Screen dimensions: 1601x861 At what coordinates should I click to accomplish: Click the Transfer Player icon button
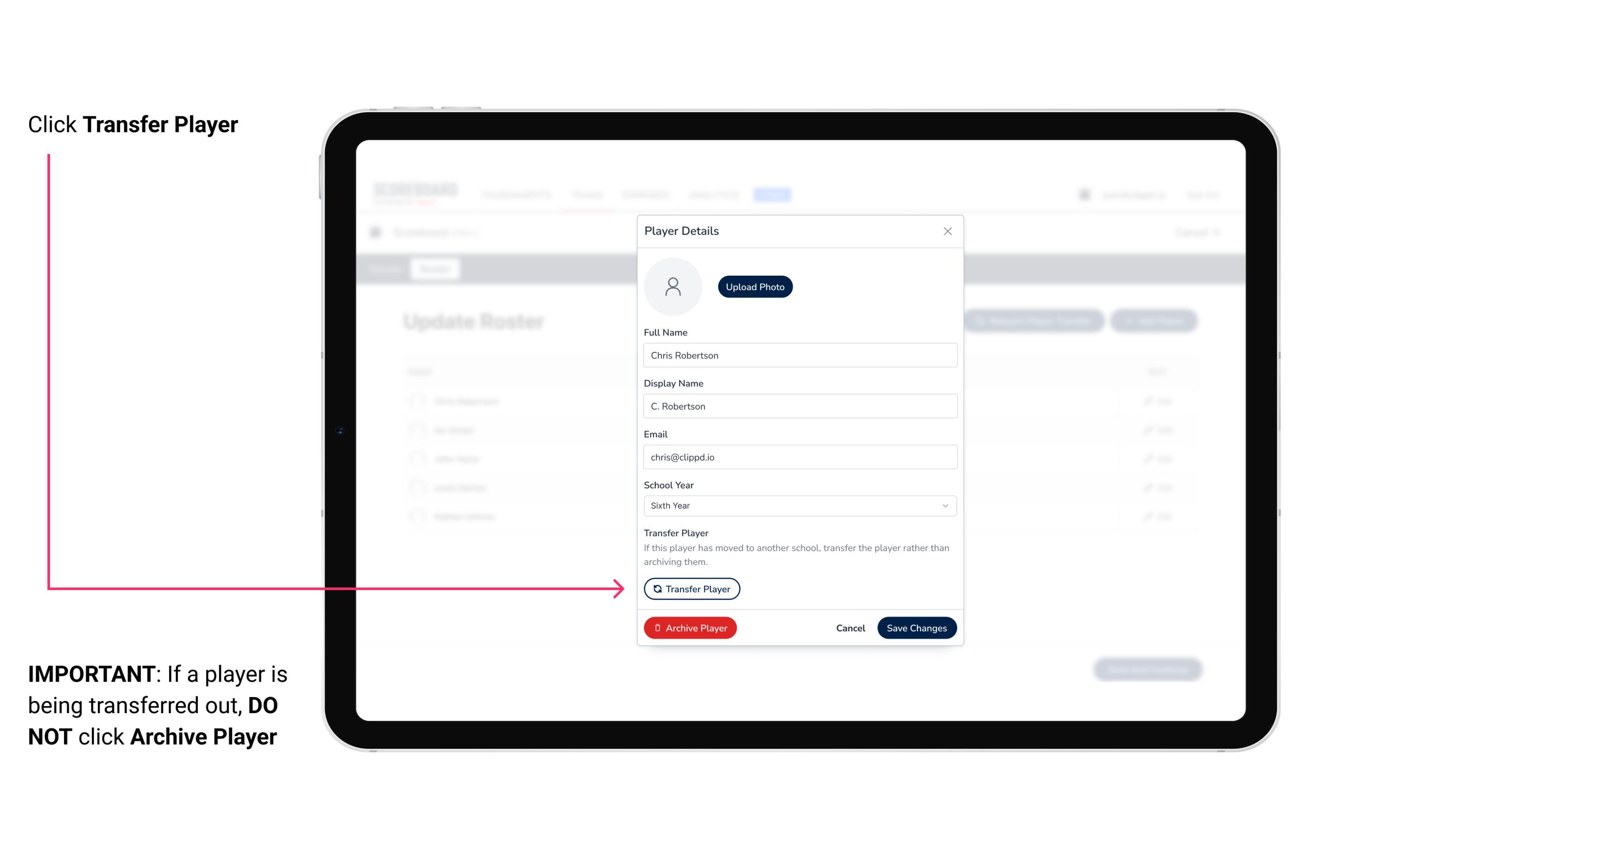691,589
